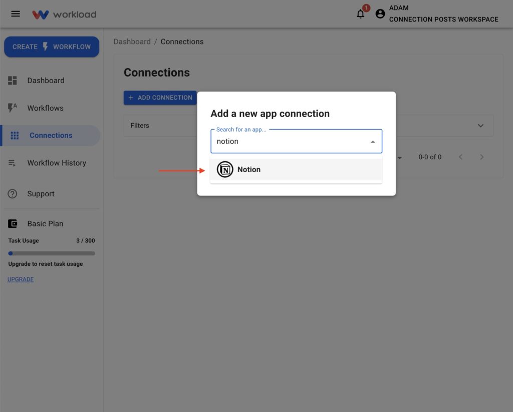The height and width of the screenshot is (412, 513).
Task: Click the Add a new app connection heading
Action: (270, 114)
